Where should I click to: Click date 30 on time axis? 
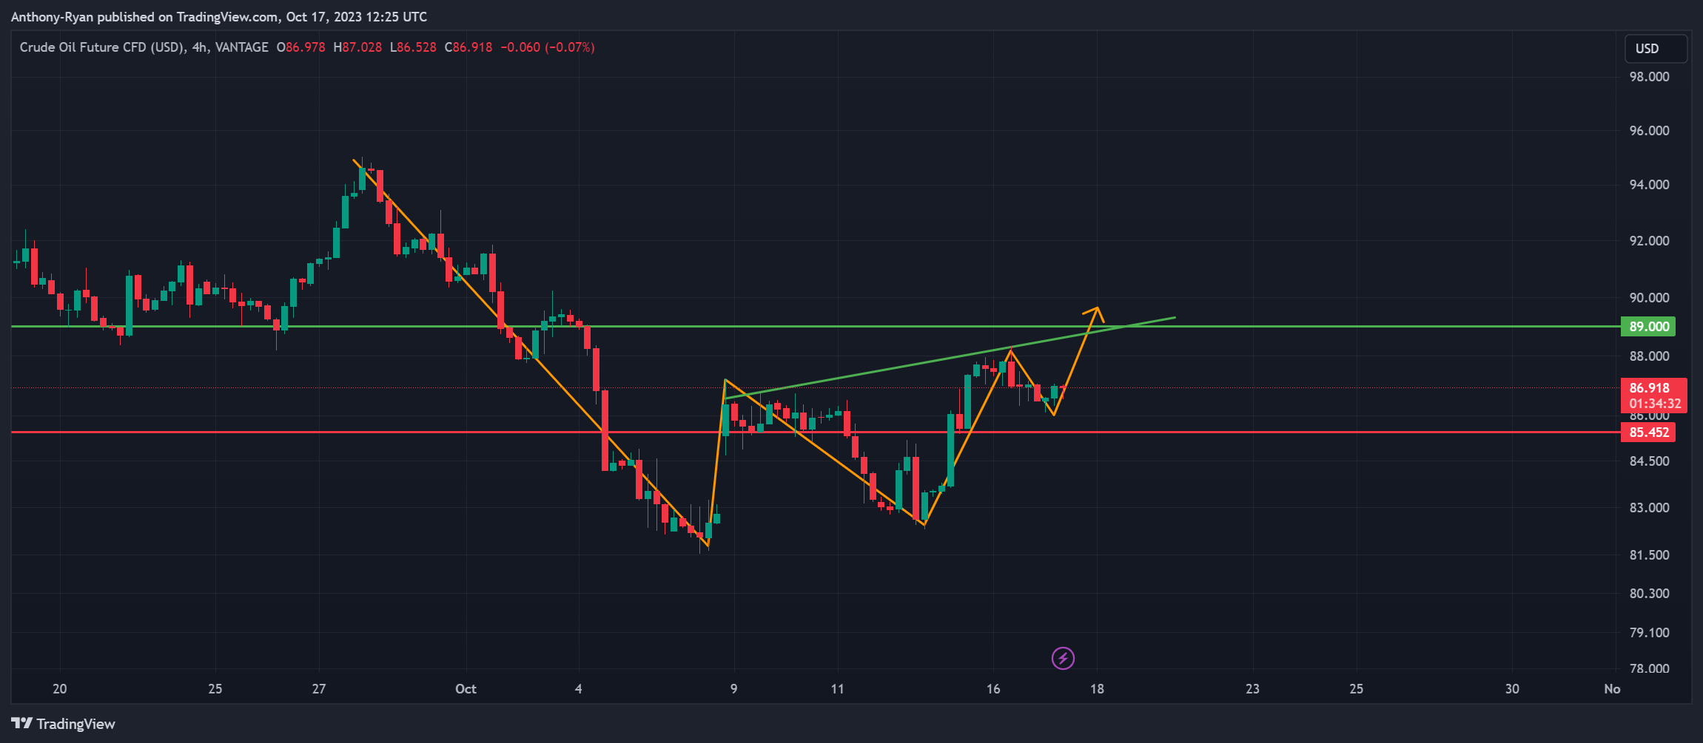[1512, 689]
